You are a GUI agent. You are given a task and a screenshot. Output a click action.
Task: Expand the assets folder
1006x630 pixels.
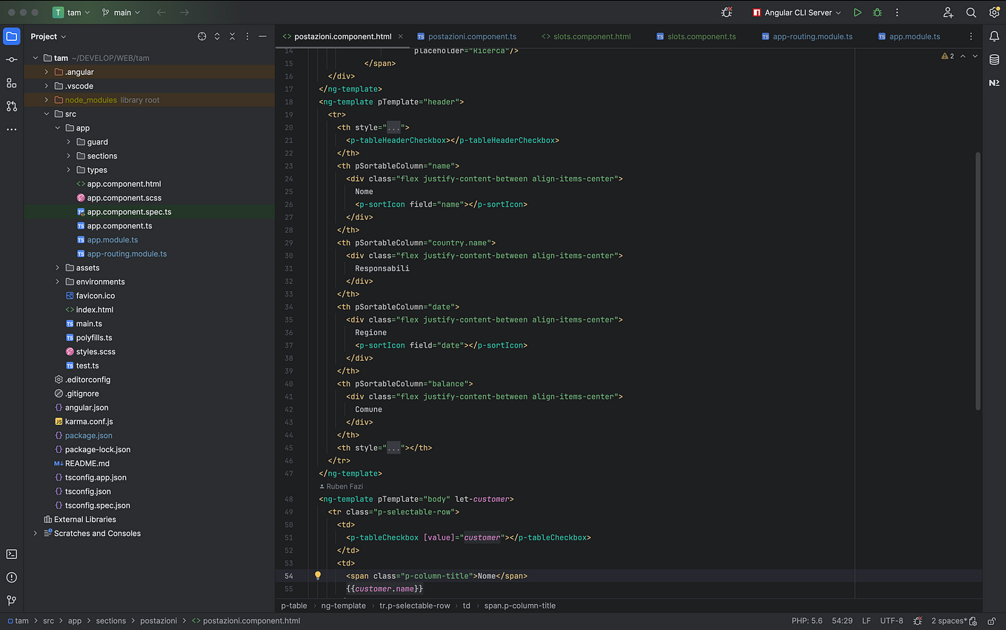click(58, 268)
